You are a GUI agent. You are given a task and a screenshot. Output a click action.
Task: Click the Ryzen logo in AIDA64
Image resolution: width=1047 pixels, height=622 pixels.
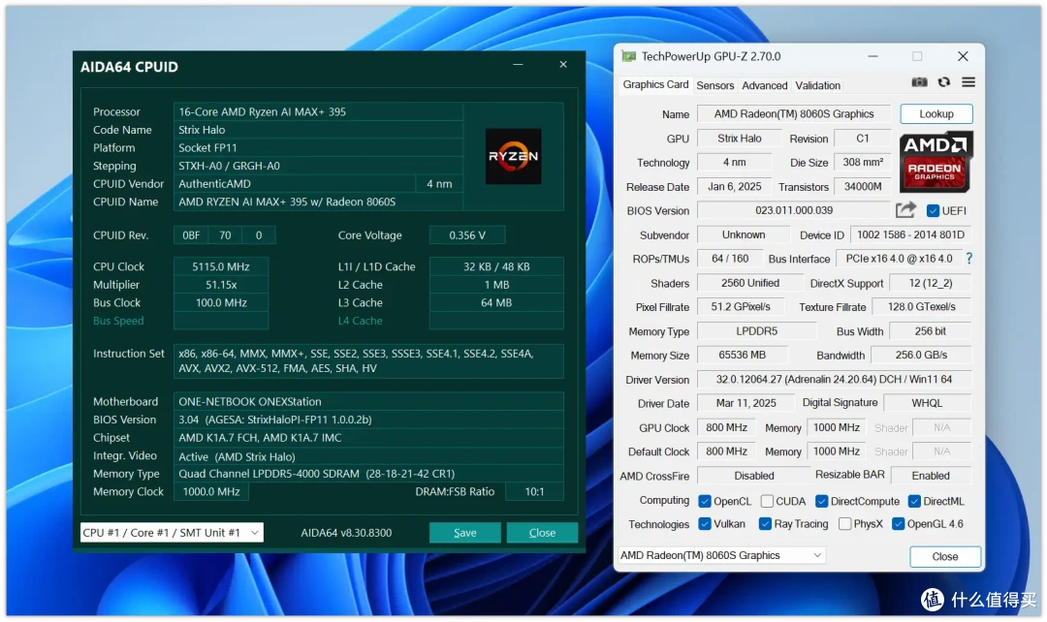(x=513, y=156)
